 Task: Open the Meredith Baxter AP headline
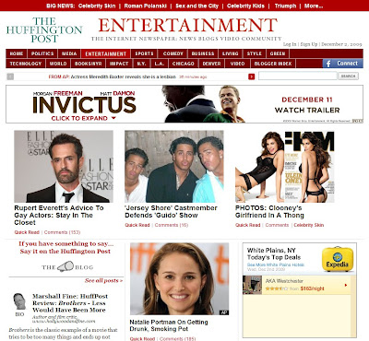click(x=124, y=76)
